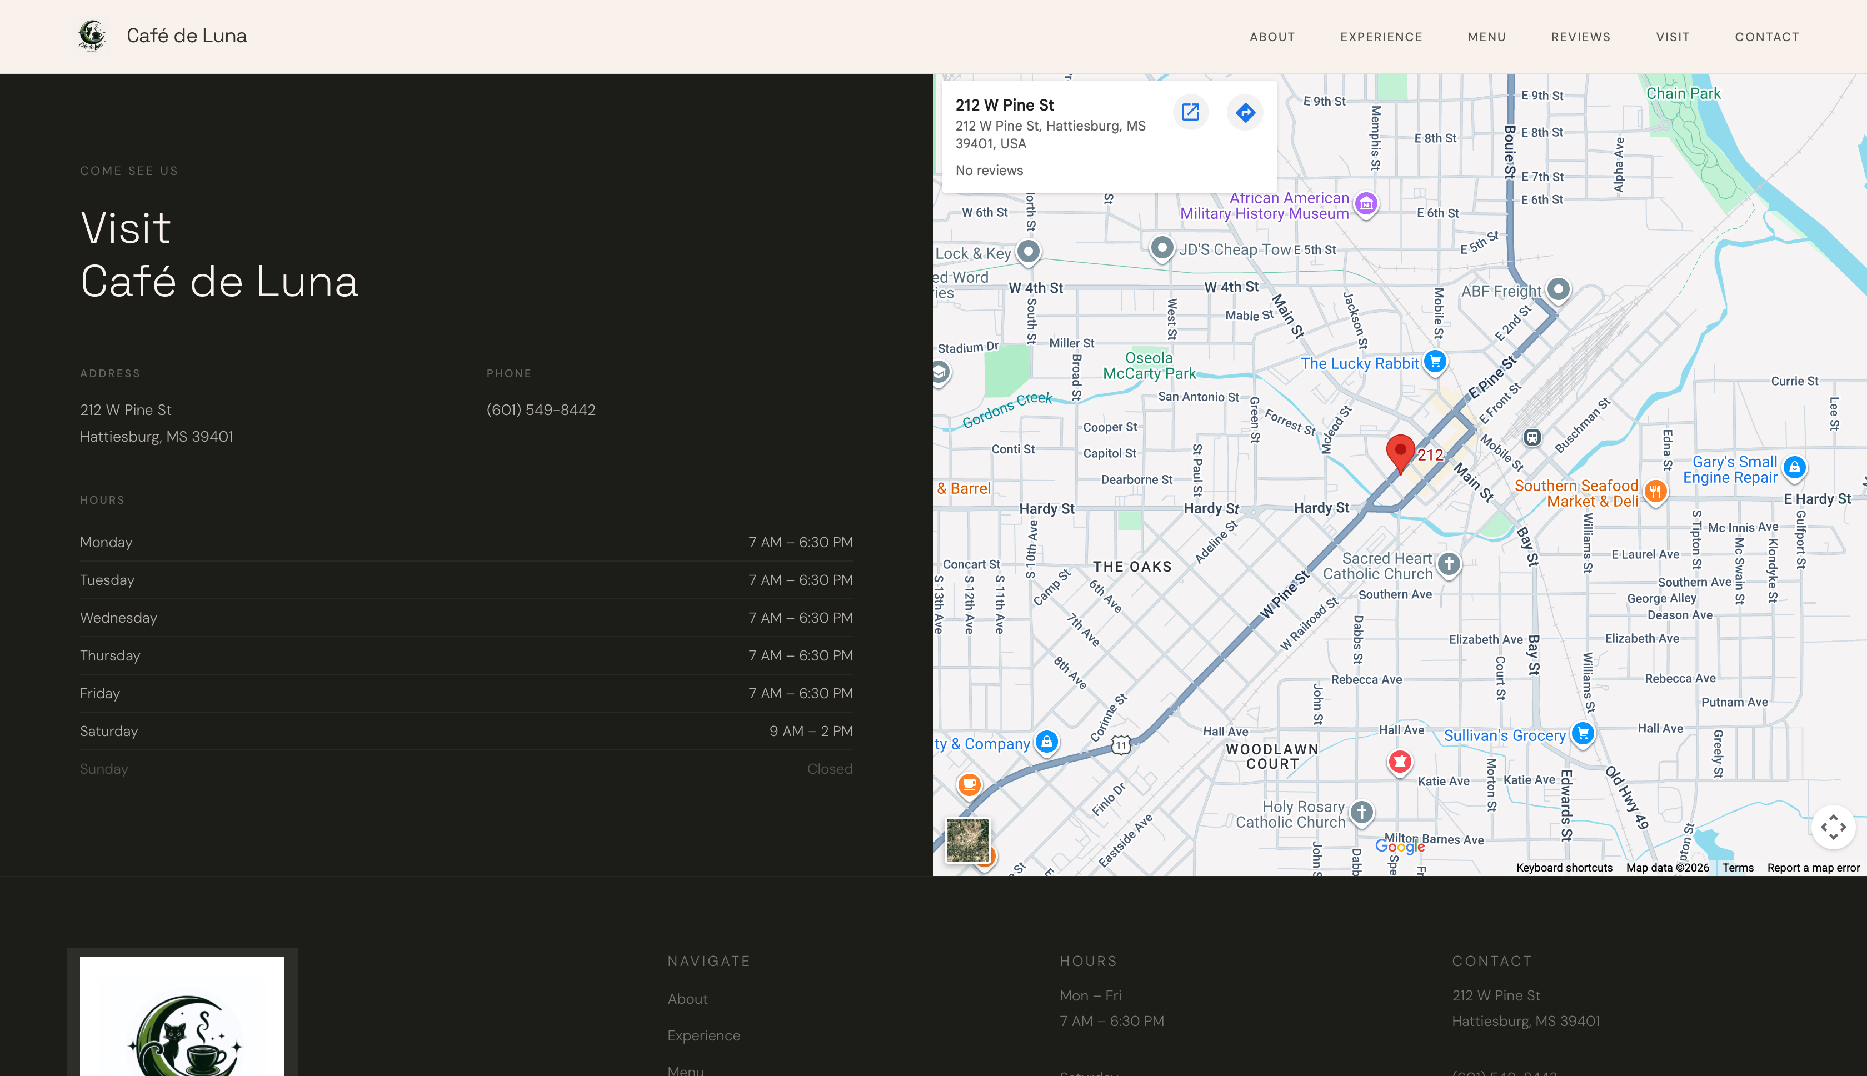Click the Terms link below the map
This screenshot has width=1867, height=1076.
[x=1737, y=868]
